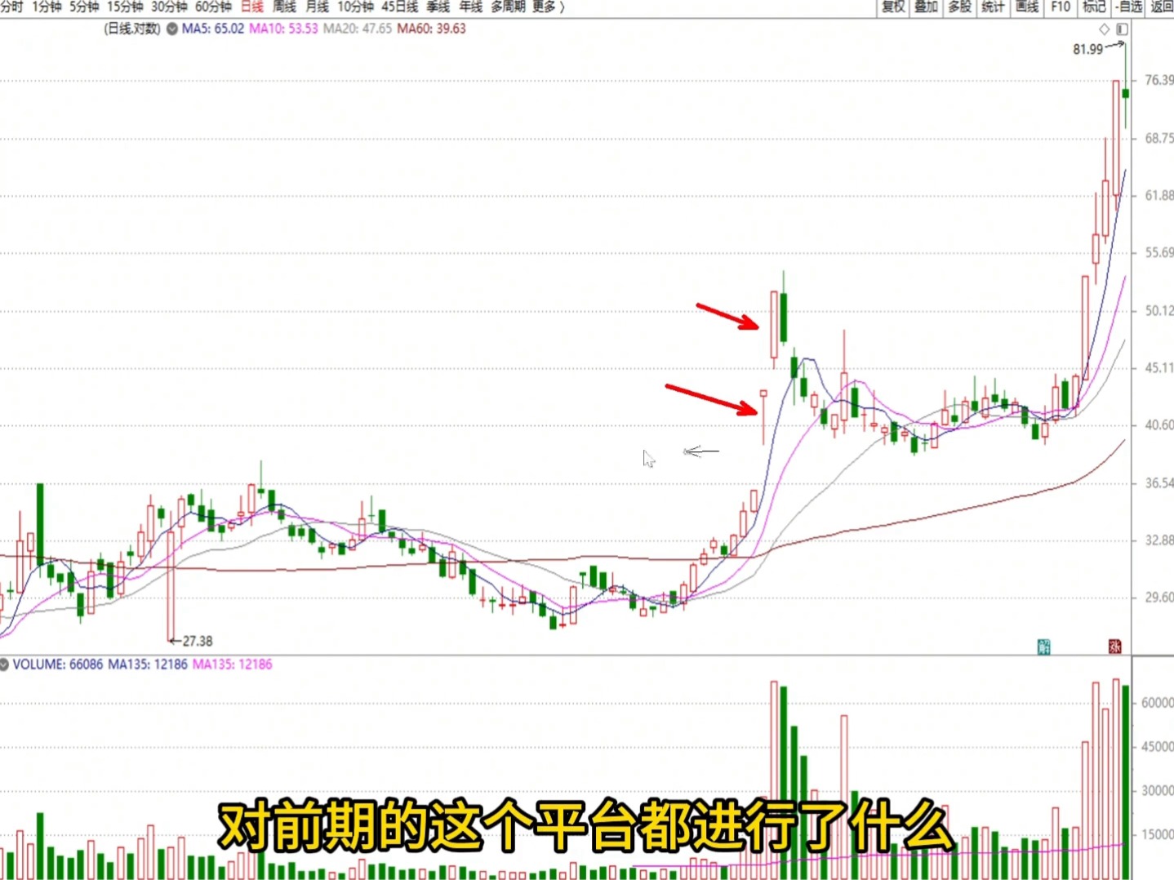Viewport: 1174px width, 880px height.
Task: Click the MA5: 65.02 label
Action: [x=213, y=29]
